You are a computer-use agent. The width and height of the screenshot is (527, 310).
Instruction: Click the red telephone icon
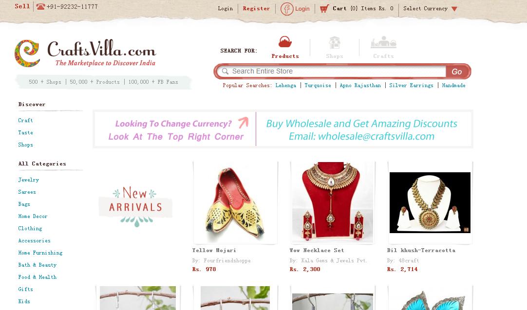(x=40, y=6)
